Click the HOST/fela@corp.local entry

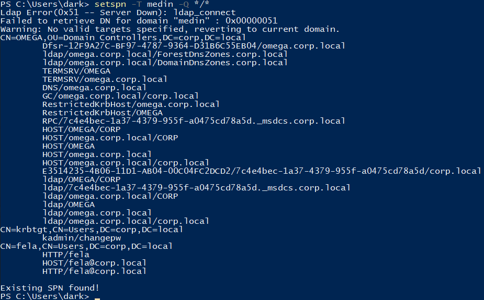94,263
